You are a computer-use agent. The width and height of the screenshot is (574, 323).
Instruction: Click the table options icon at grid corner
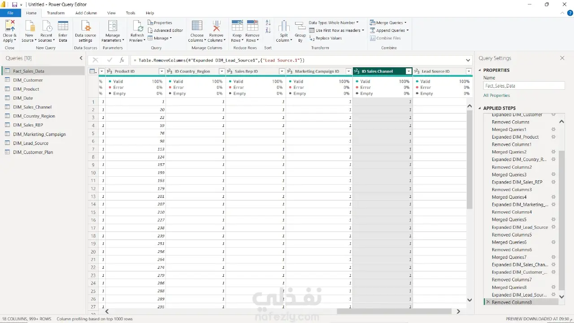93,71
